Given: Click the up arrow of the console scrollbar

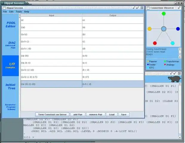Looking at the screenshot, I should [x=180, y=84].
